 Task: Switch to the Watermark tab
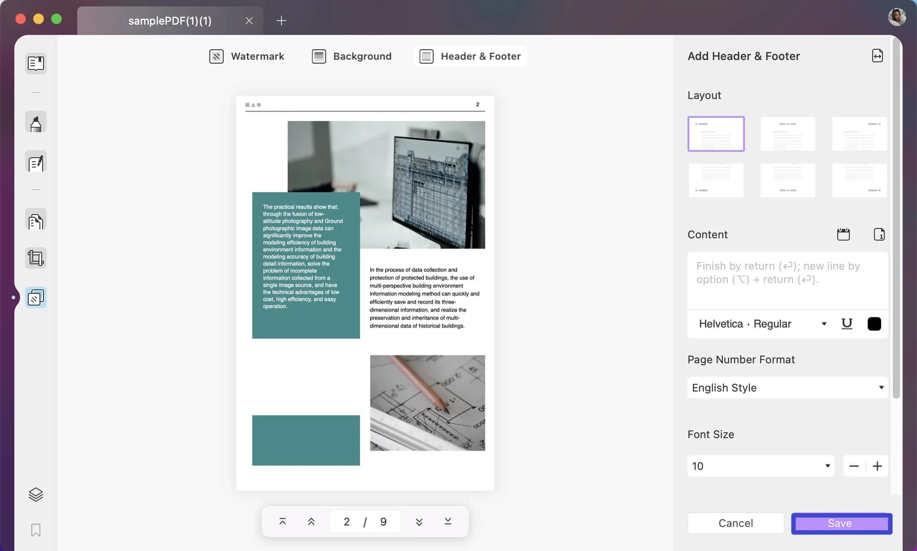tap(247, 56)
